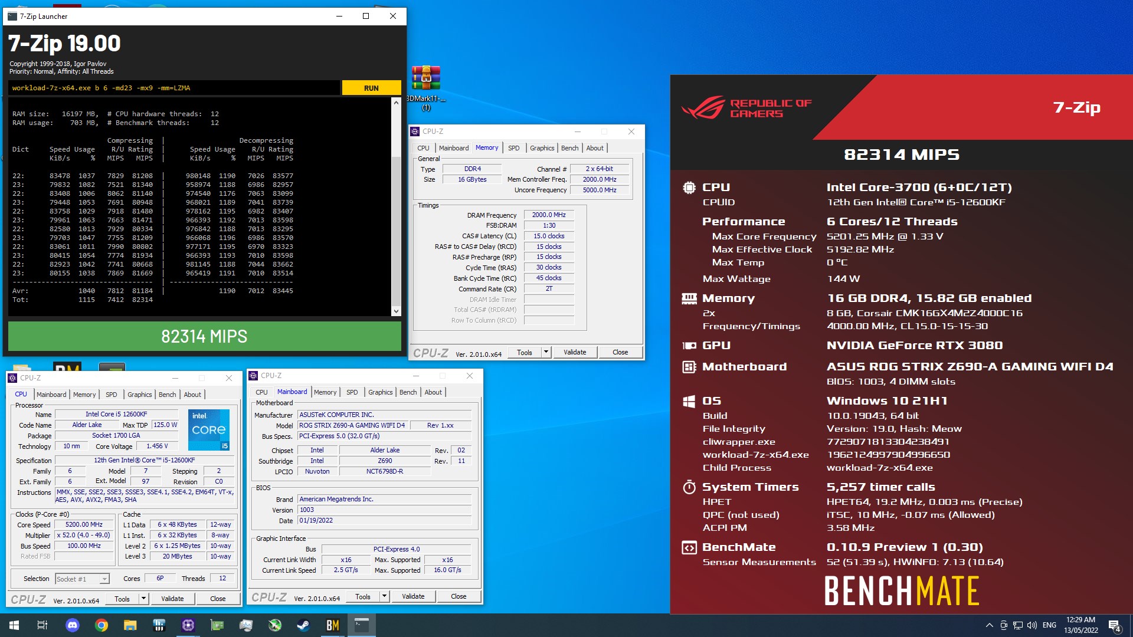Image resolution: width=1133 pixels, height=637 pixels.
Task: Open Steam from taskbar
Action: [303, 625]
